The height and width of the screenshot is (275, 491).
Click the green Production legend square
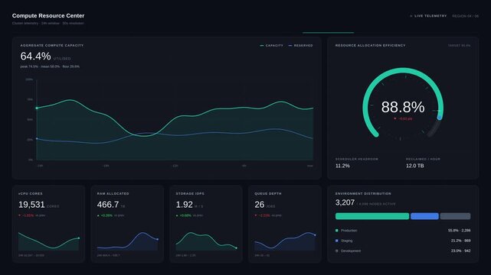tap(337, 231)
